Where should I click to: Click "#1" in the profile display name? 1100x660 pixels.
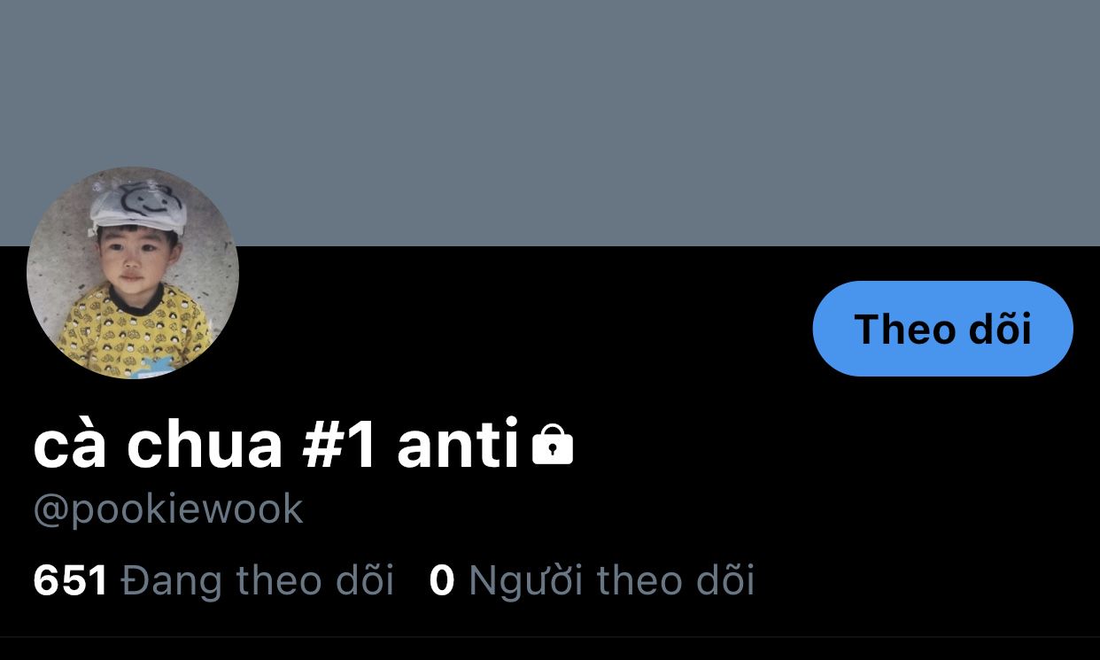click(x=339, y=446)
